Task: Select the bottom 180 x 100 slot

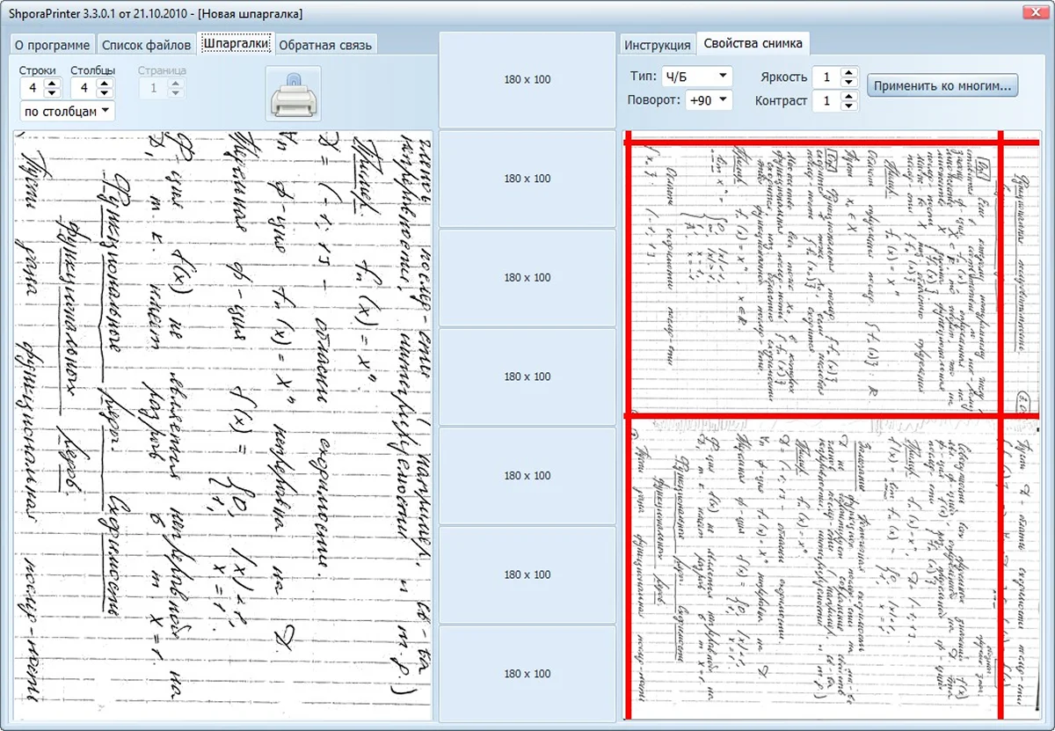Action: click(x=527, y=674)
